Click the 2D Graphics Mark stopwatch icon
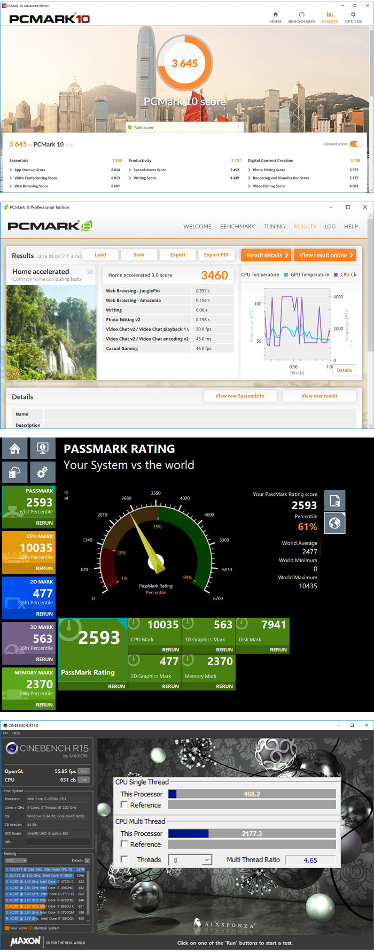 pos(134,660)
